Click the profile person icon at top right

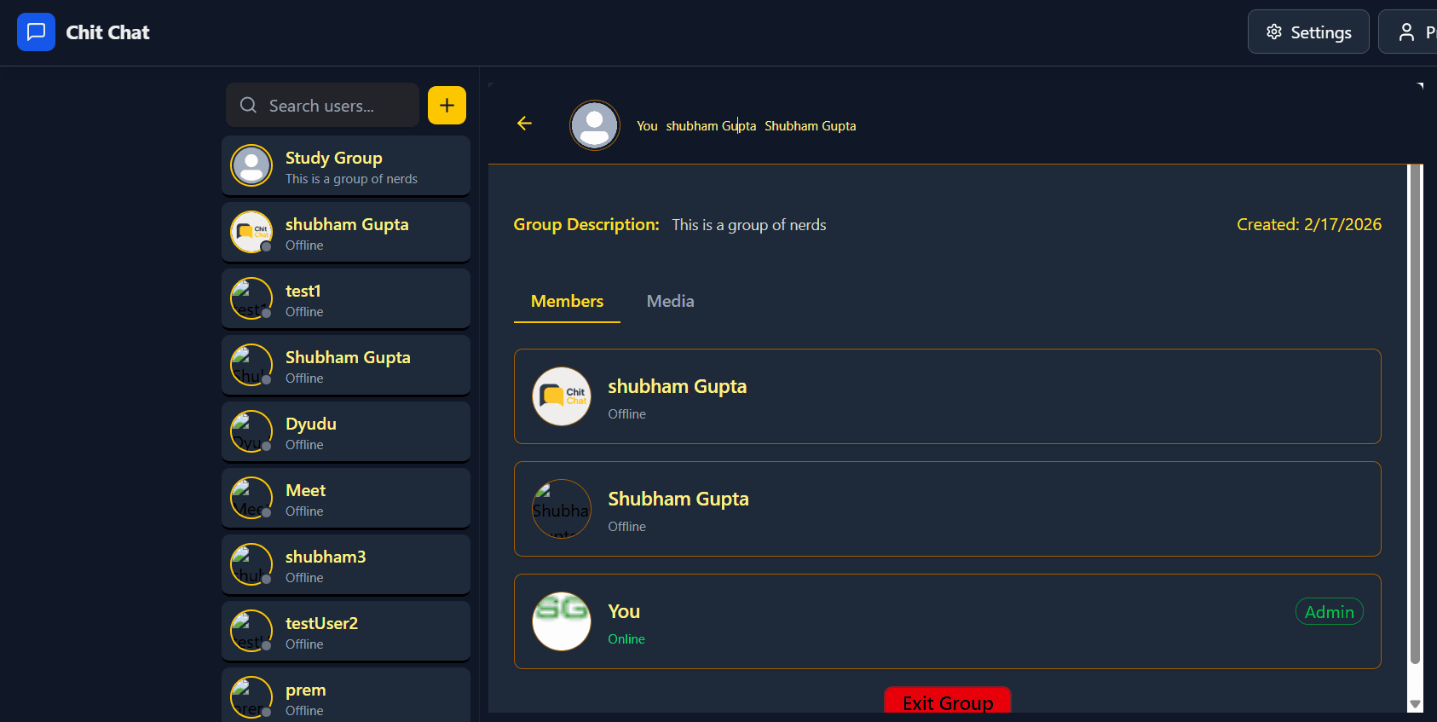[1406, 32]
